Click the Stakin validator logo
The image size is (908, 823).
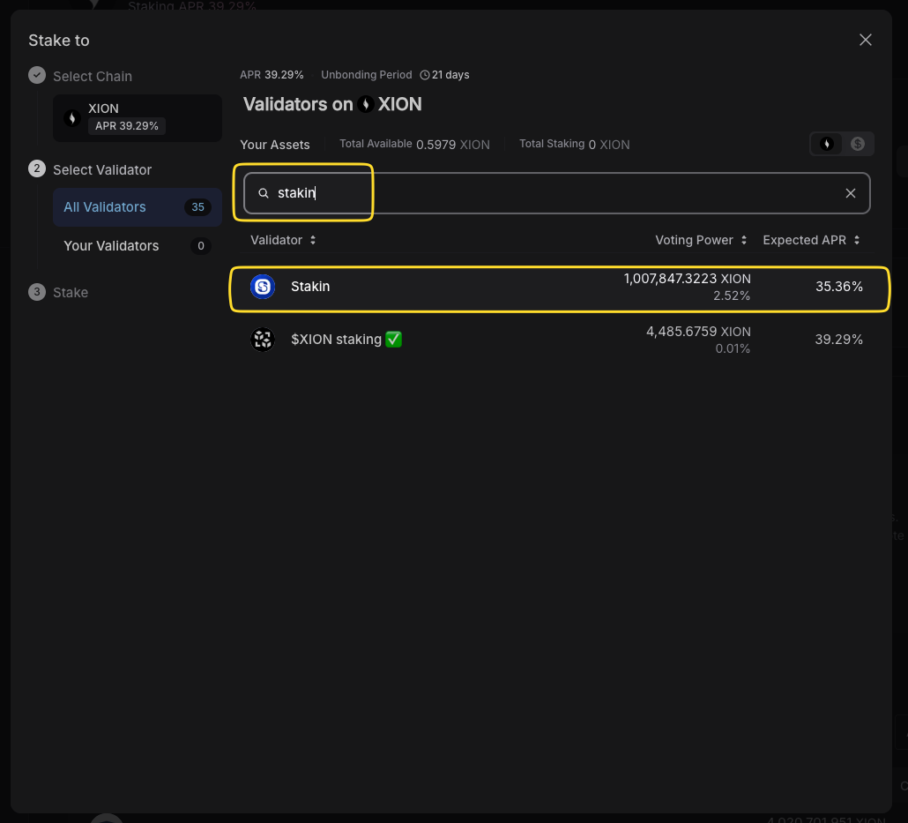click(263, 287)
